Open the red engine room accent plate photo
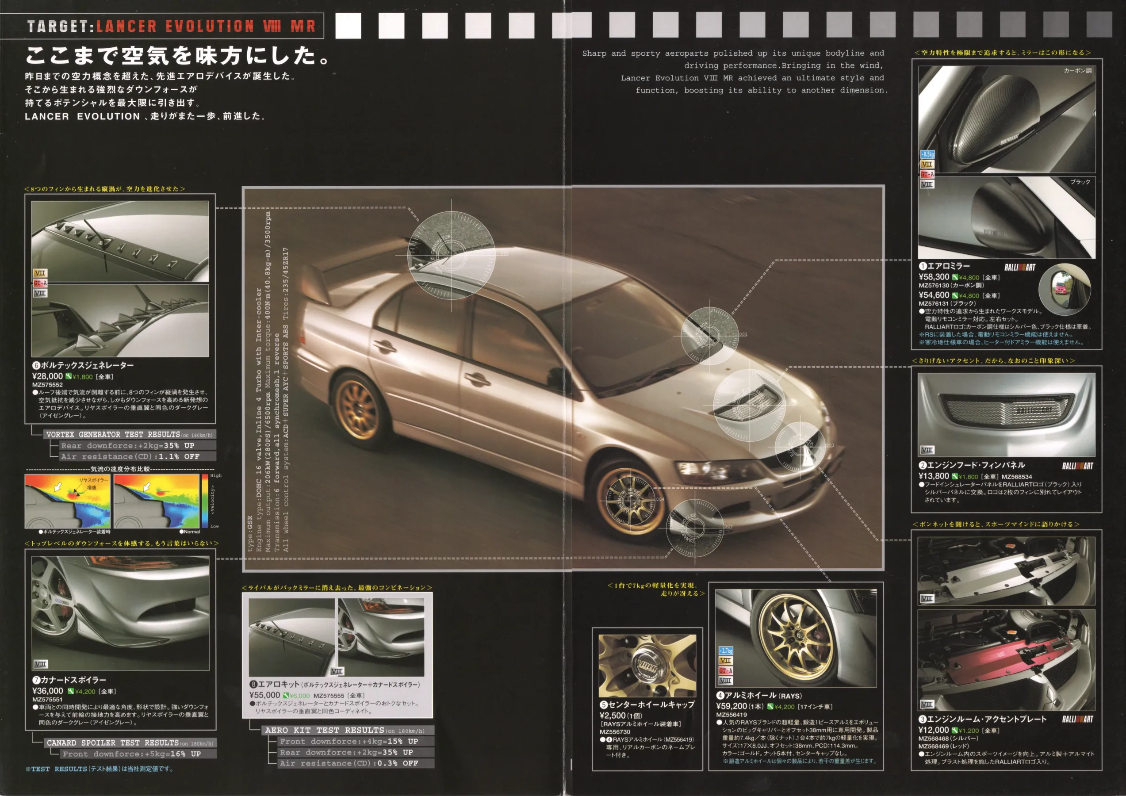The width and height of the screenshot is (1126, 796). [x=1007, y=660]
